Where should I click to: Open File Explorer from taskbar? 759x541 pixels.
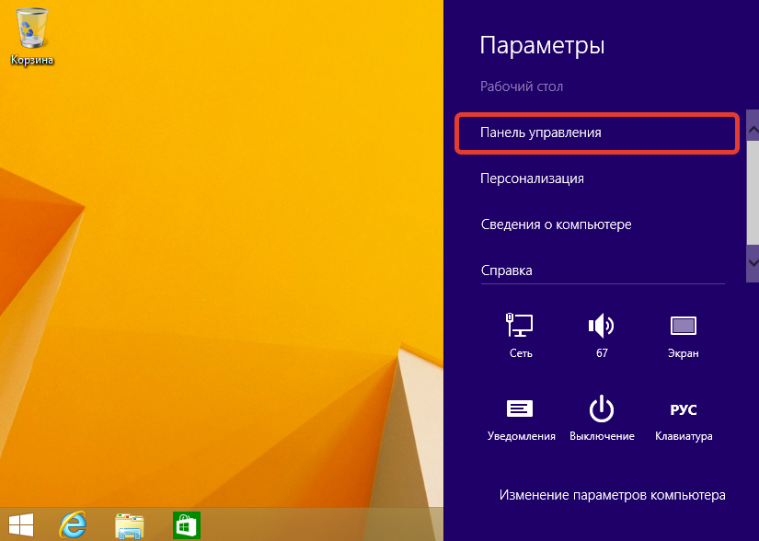(129, 525)
